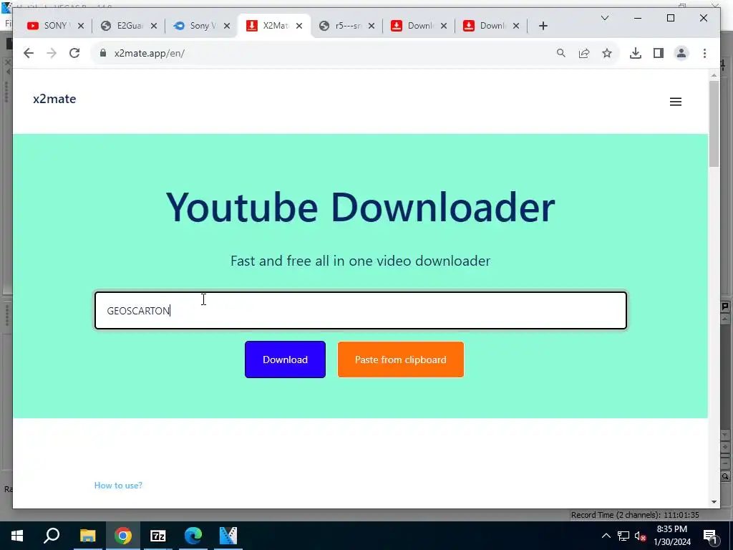Click the blue Download button

[x=285, y=360]
